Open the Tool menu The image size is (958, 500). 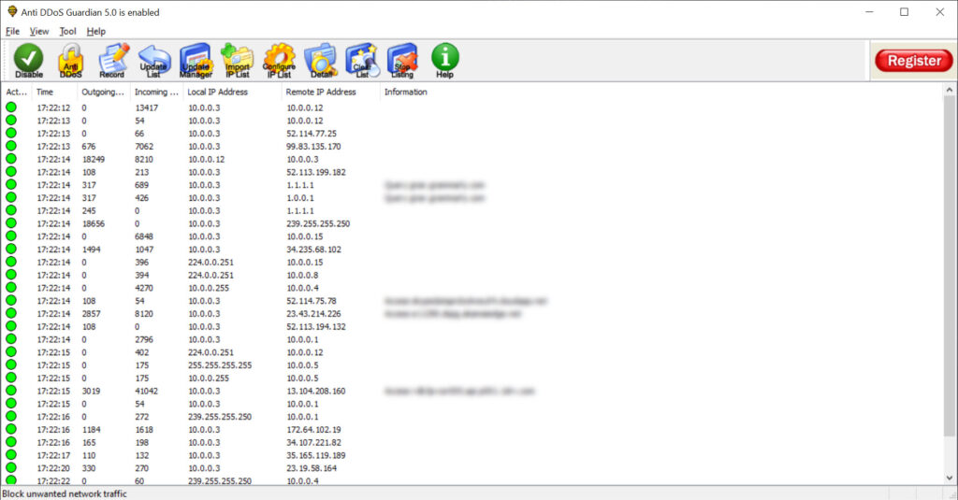tap(67, 31)
